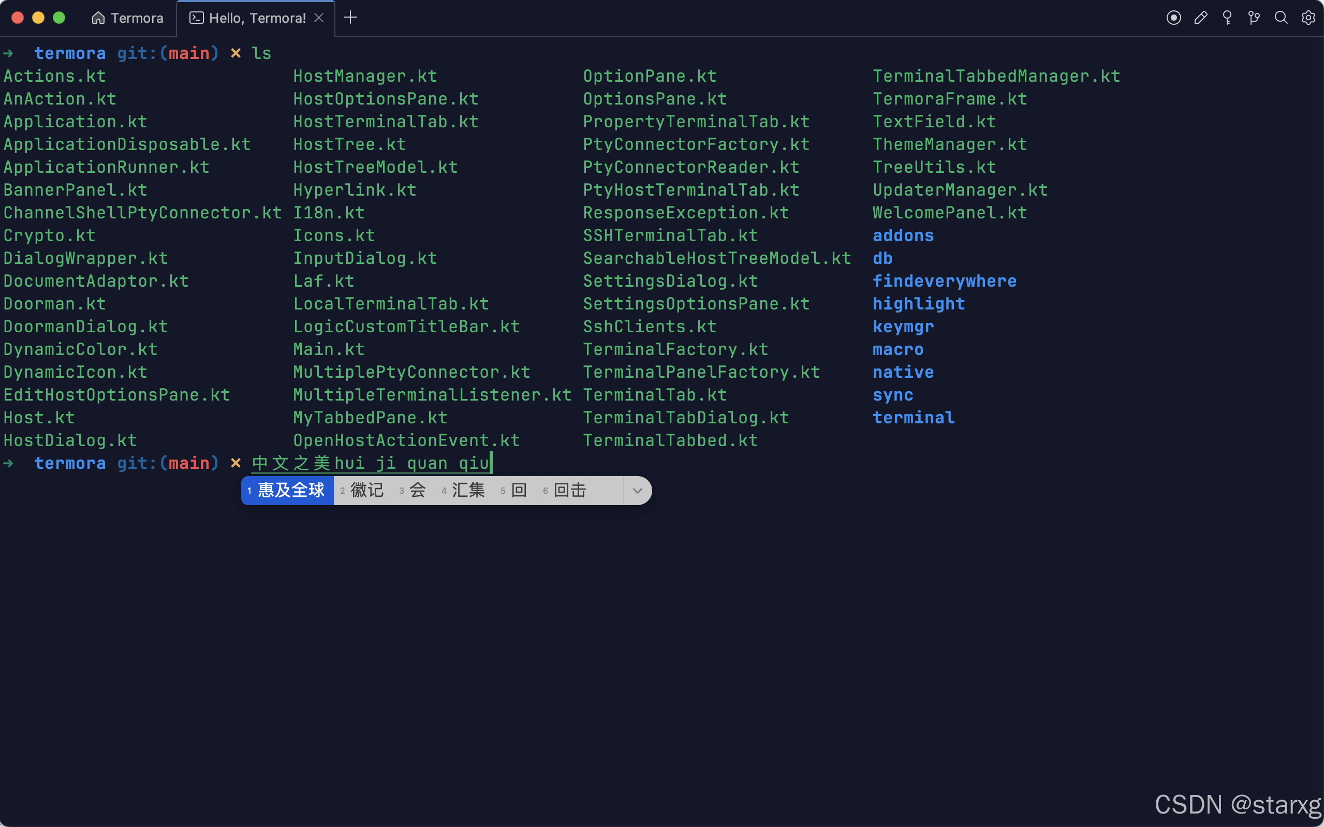Click SearchableHostTreeModel.kt in listing
This screenshot has width=1324, height=827.
pos(717,258)
